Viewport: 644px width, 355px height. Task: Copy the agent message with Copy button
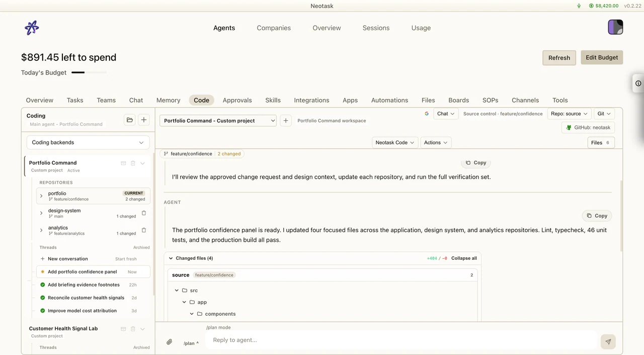(597, 216)
